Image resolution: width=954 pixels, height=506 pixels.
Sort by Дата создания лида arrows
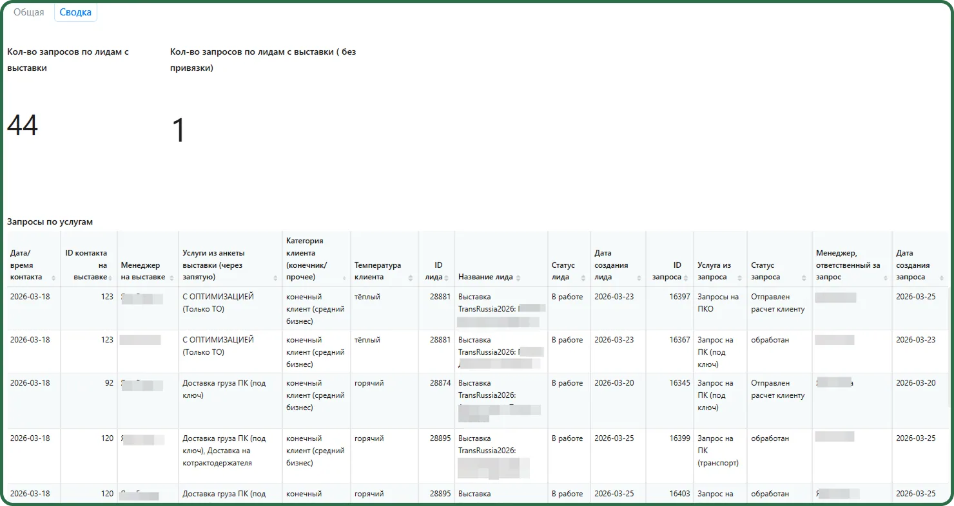point(639,277)
